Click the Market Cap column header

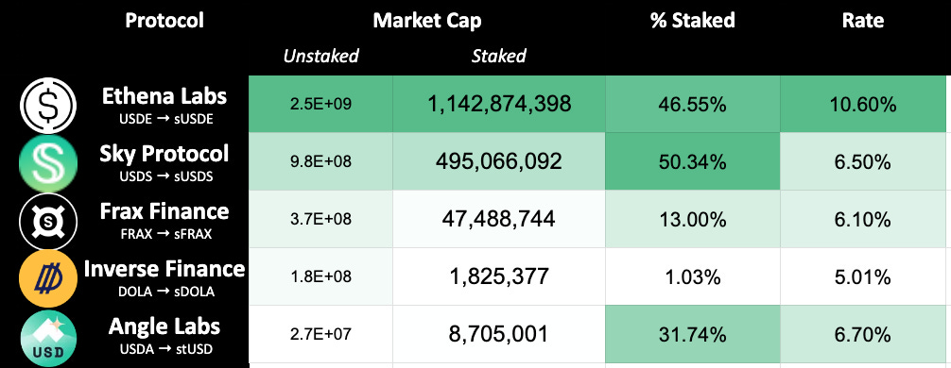[x=427, y=21]
